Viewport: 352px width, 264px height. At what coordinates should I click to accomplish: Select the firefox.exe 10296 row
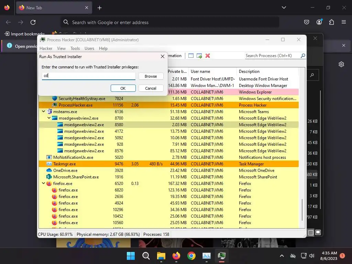168,209
